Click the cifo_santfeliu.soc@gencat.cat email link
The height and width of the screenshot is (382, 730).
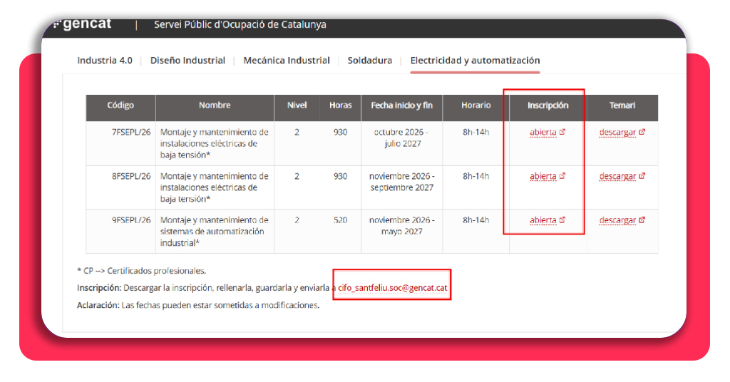coord(393,287)
